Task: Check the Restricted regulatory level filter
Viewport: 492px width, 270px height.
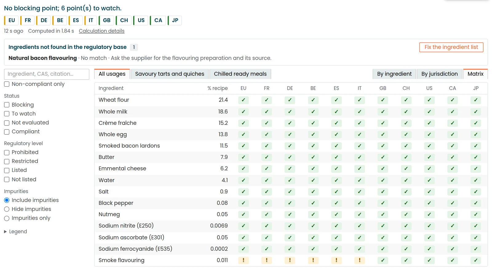Action: click(x=7, y=161)
